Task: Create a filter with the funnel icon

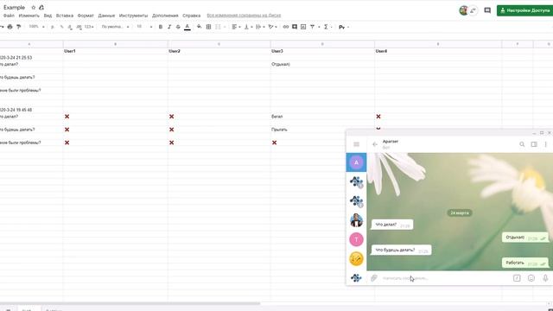Action: (x=312, y=27)
